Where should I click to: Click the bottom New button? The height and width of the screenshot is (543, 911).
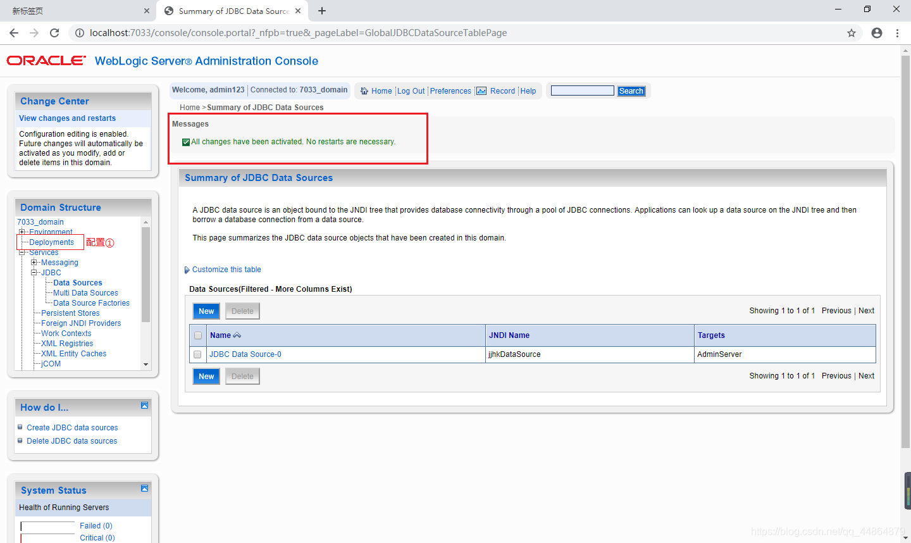pyautogui.click(x=206, y=377)
